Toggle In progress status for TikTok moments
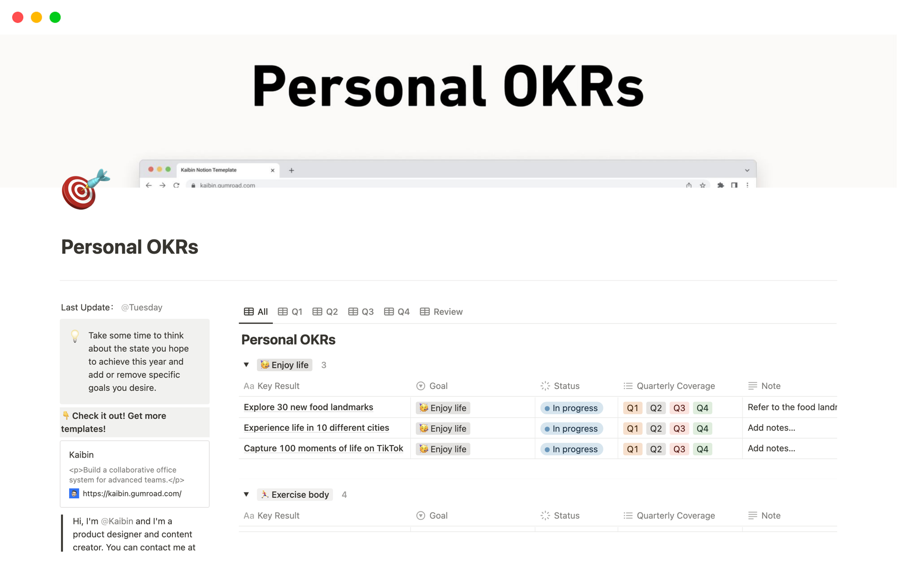 click(571, 448)
